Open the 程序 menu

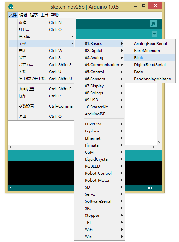click(34, 15)
